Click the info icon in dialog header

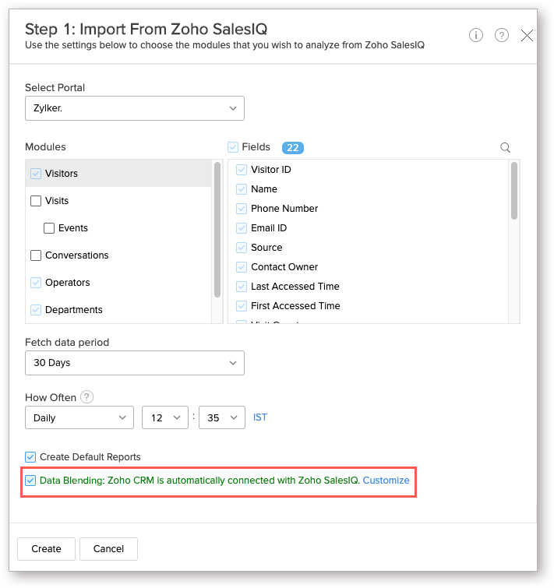pyautogui.click(x=476, y=35)
